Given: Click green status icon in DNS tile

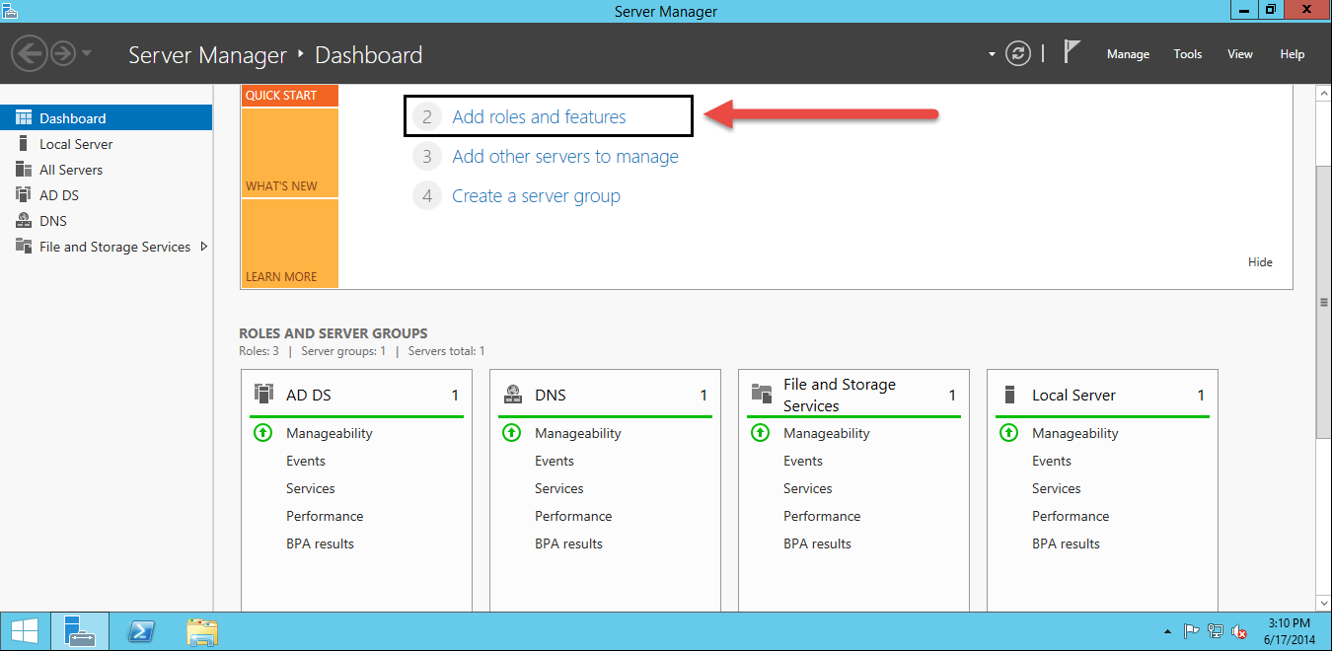Looking at the screenshot, I should click(x=511, y=433).
